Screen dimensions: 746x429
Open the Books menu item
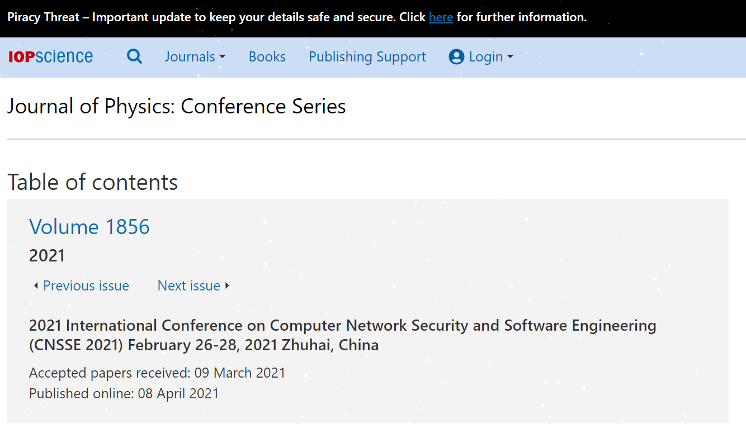point(267,57)
